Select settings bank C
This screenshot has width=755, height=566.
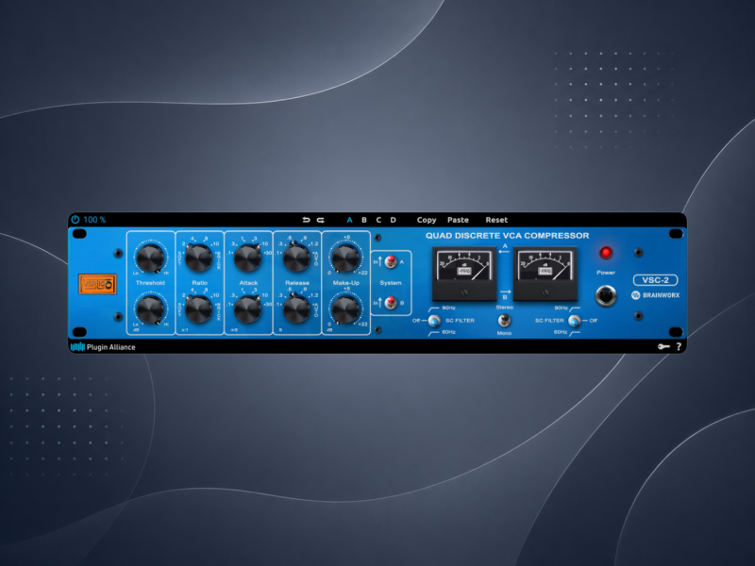[x=378, y=220]
